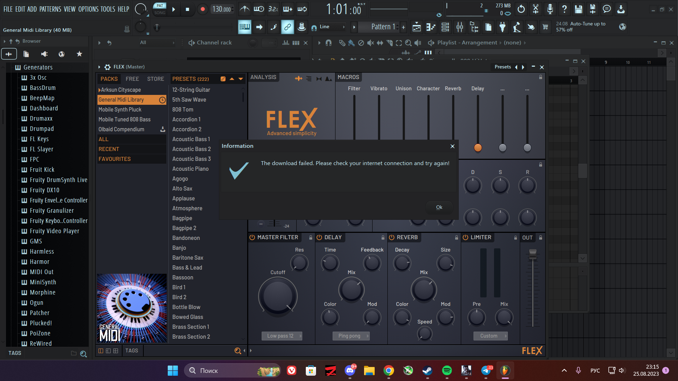678x381 pixels.
Task: Open the shopping cart store icon
Action: coord(545,27)
